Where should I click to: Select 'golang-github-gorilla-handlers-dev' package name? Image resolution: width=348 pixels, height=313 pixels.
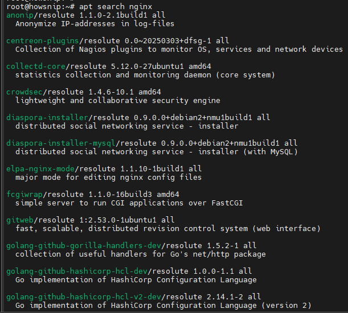pyautogui.click(x=84, y=246)
